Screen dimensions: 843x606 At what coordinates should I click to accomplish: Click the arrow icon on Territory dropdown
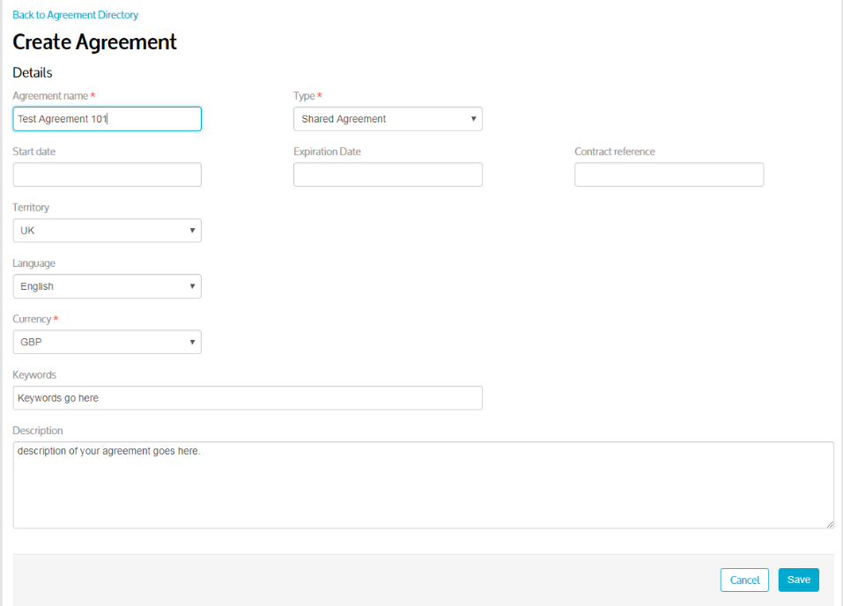point(192,231)
